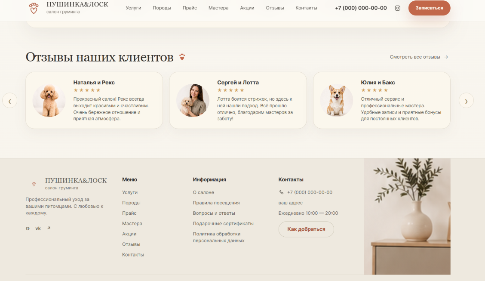Viewport: 485px width, 281px height.
Task: Open Прайс in top navigation
Action: click(x=190, y=8)
